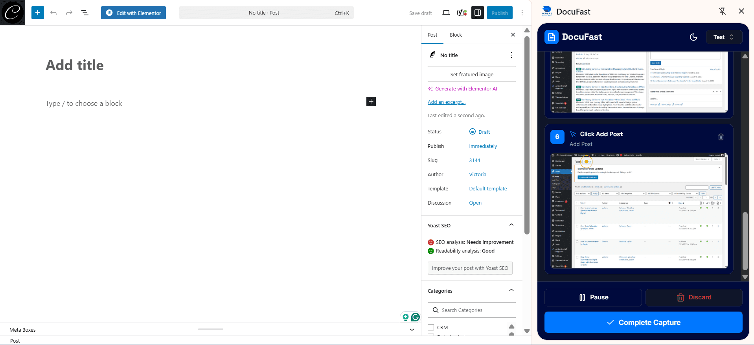Open the Test workspace dropdown

pyautogui.click(x=724, y=37)
